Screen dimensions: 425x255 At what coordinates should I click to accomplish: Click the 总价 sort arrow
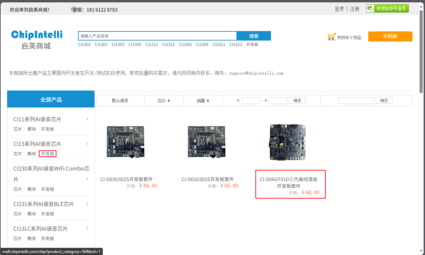[169, 101]
